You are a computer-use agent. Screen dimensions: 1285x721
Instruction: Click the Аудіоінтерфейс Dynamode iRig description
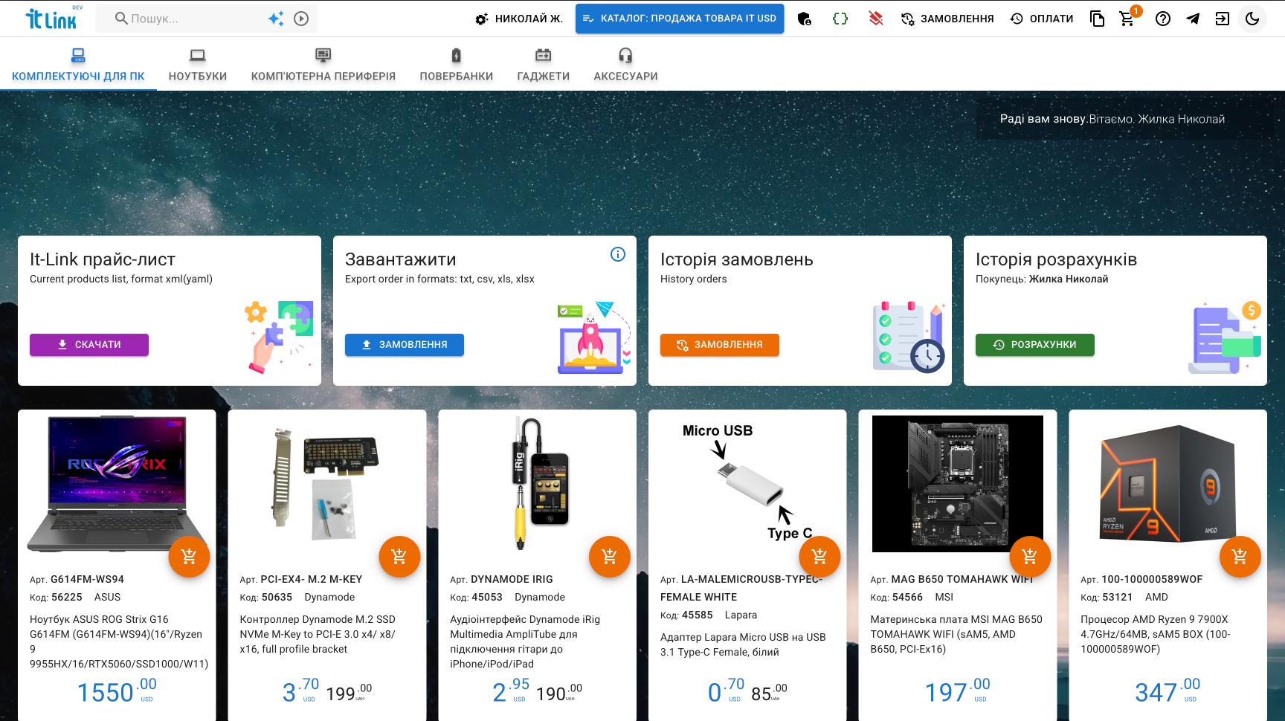click(525, 641)
